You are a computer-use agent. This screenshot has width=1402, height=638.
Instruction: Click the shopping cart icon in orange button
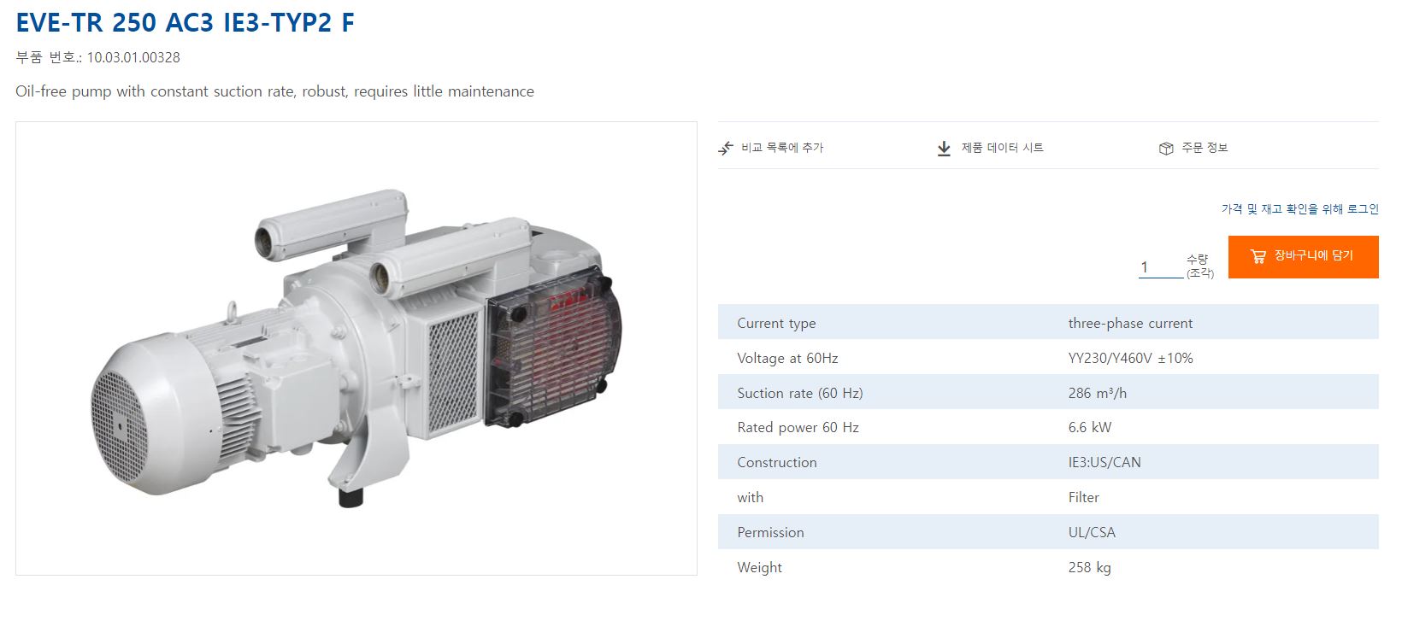tap(1258, 256)
